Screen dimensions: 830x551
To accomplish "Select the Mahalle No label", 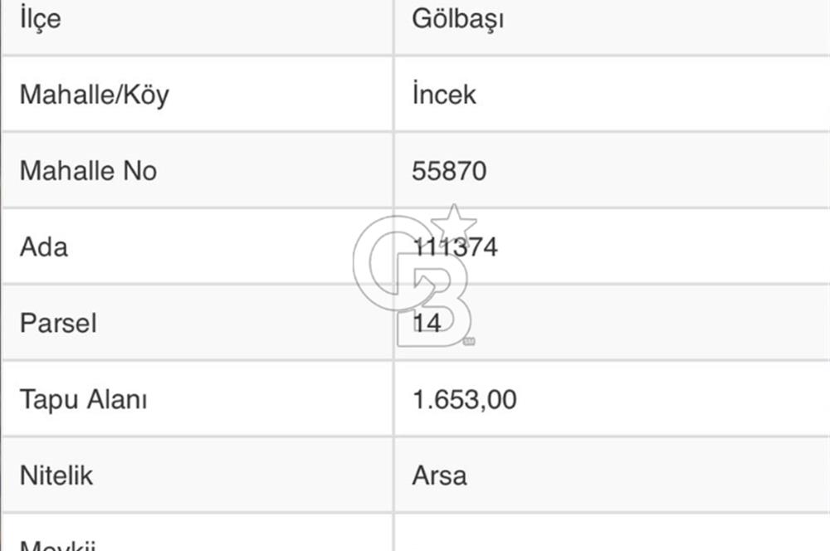I will pyautogui.click(x=88, y=171).
